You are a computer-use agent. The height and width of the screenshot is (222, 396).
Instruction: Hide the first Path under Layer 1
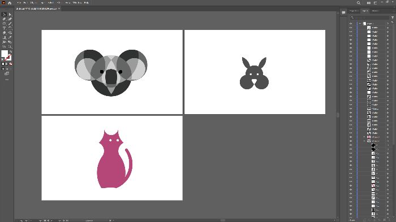[x=351, y=28]
